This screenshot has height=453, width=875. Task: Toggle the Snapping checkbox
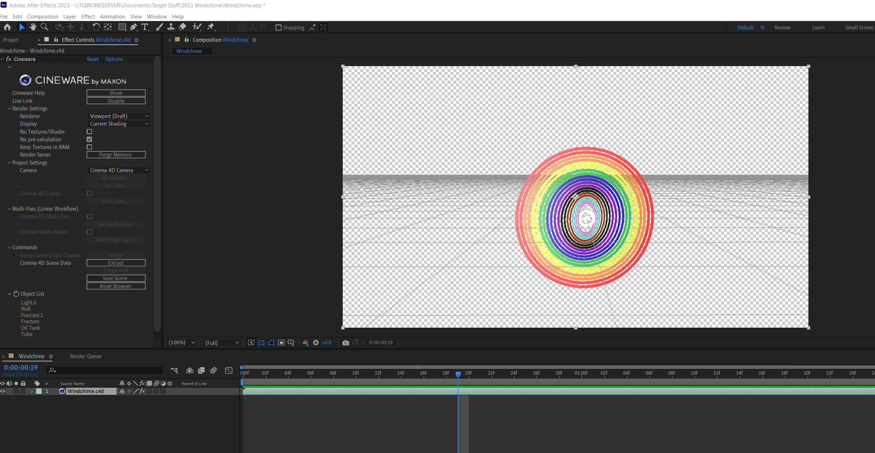pos(278,27)
